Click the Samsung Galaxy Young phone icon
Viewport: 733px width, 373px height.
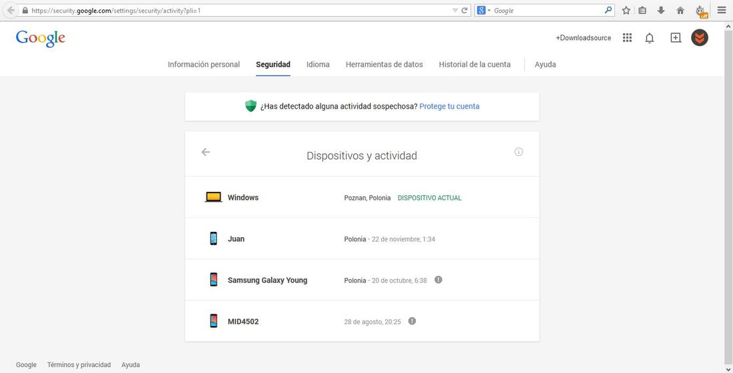pyautogui.click(x=213, y=280)
